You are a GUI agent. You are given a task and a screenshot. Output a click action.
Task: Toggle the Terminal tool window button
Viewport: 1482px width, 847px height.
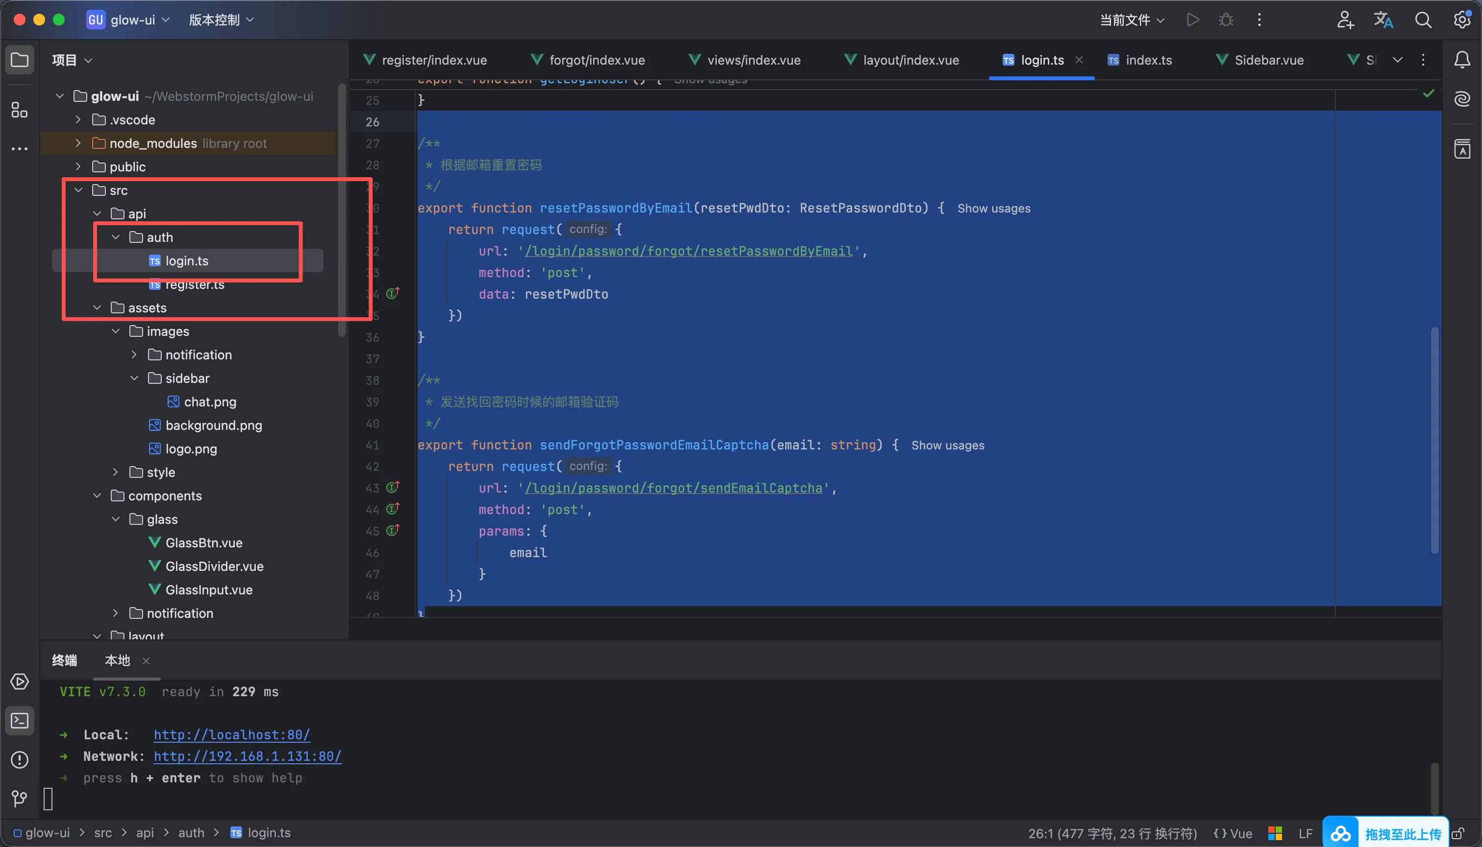[x=19, y=721]
